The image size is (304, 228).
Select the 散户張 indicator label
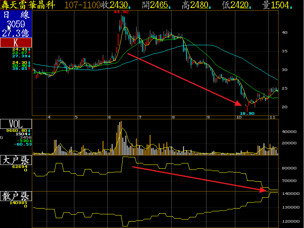pyautogui.click(x=16, y=196)
